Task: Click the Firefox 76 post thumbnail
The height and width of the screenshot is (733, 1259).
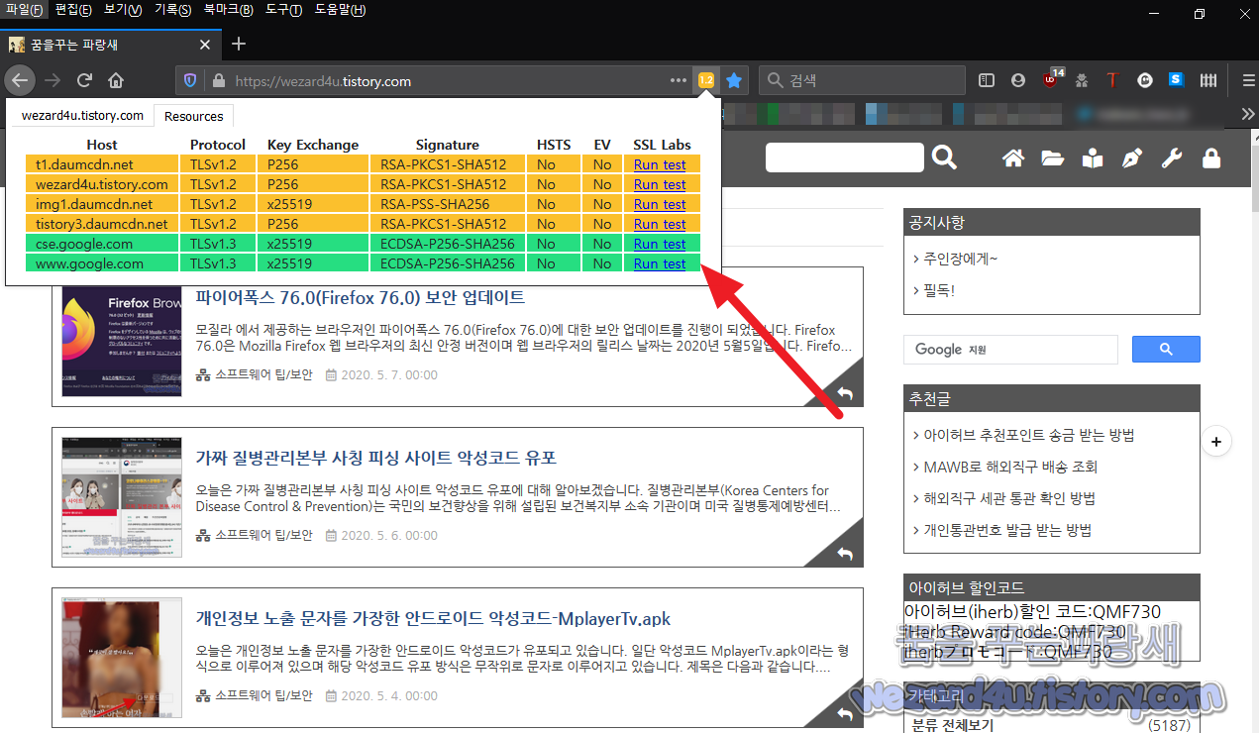Action: (122, 339)
